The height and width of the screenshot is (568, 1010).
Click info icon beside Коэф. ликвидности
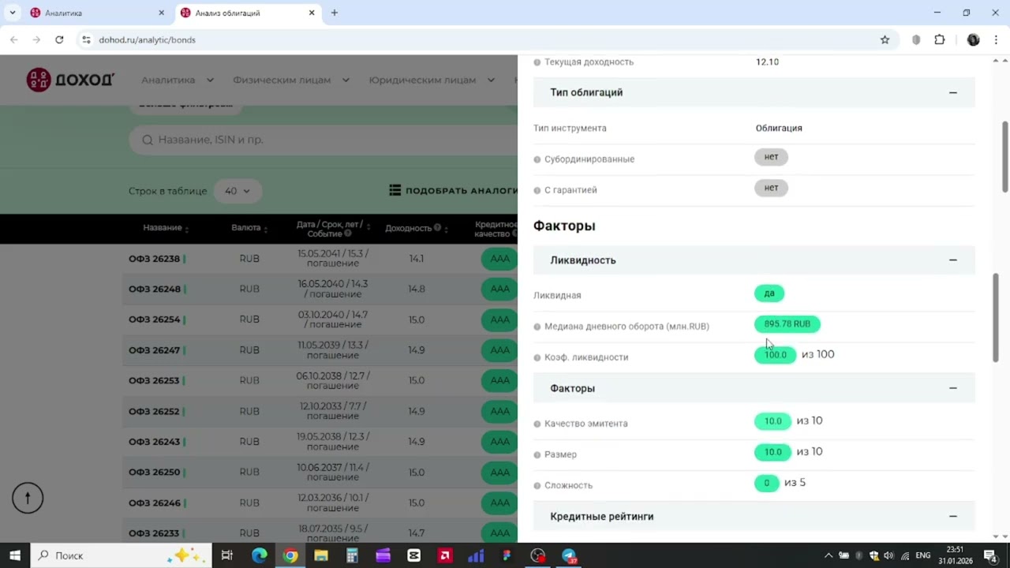pos(537,357)
